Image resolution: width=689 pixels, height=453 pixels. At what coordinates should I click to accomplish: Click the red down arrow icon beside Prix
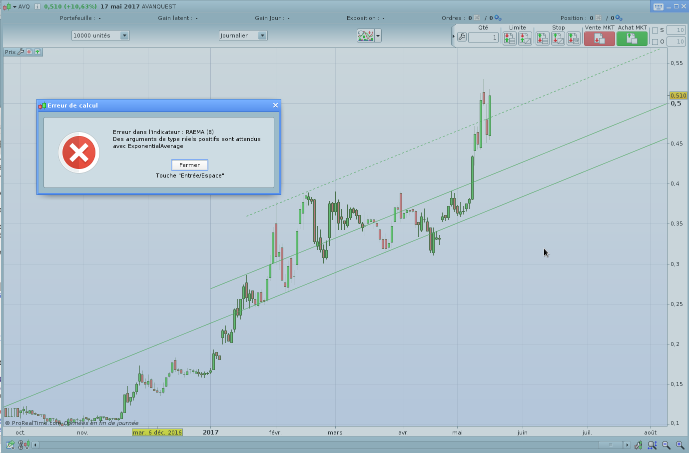(x=29, y=51)
